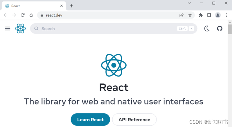Expand the tab search chevron dropdown

189,3
